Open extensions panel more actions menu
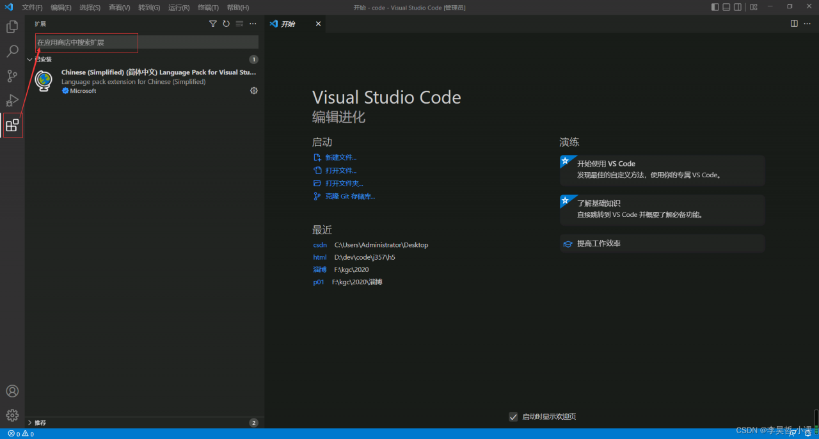This screenshot has width=819, height=439. point(253,24)
